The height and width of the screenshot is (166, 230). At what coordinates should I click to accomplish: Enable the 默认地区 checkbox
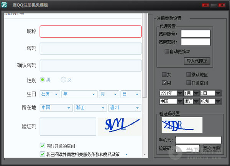(x=189, y=75)
